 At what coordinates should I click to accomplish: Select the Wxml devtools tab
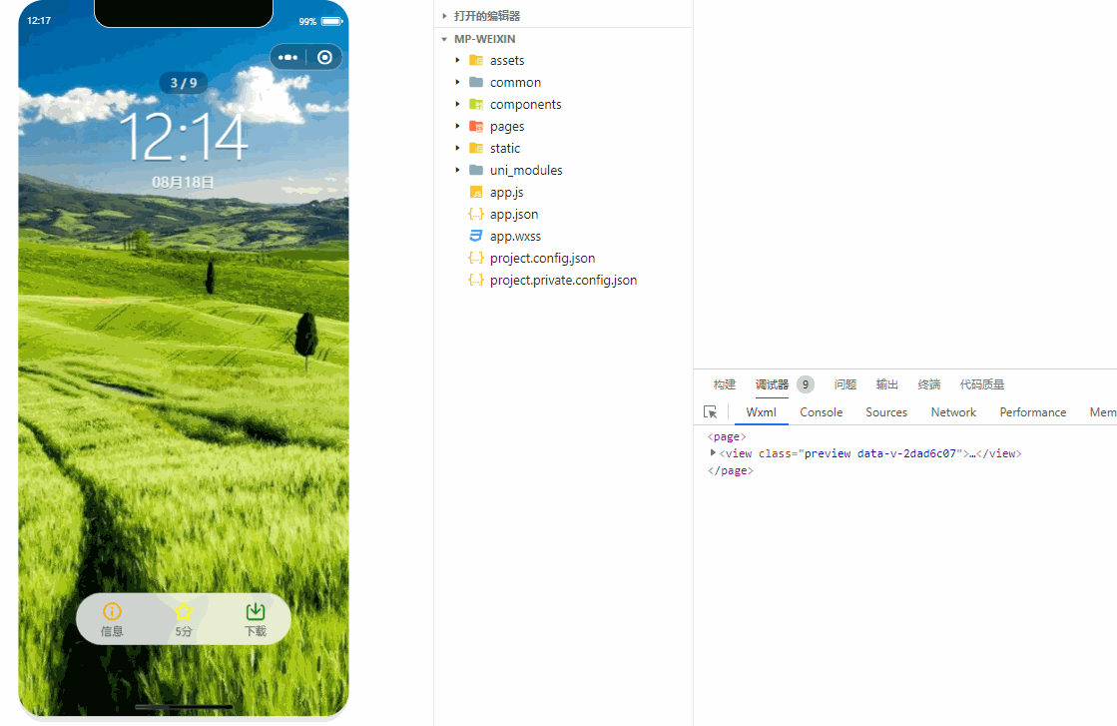point(761,412)
